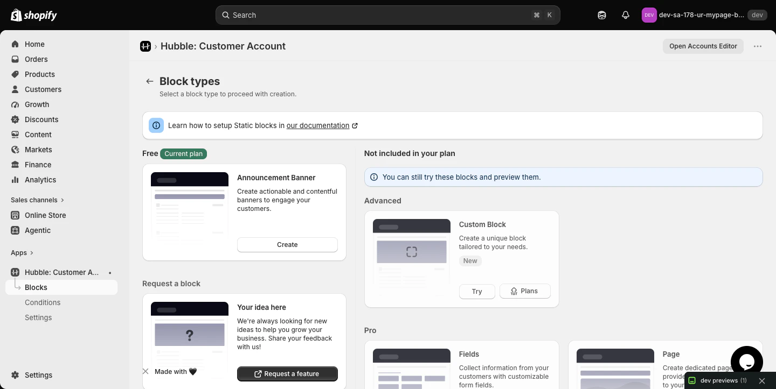Screen dimensions: 776x389
Task: Click the Fields block thumbnail
Action: coord(412,369)
